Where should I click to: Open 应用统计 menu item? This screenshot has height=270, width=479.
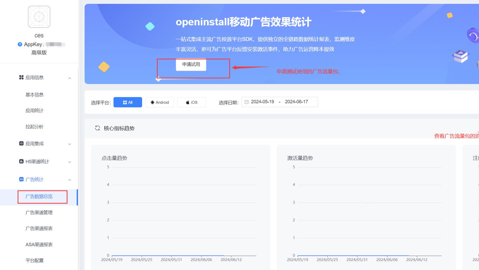[x=35, y=111]
